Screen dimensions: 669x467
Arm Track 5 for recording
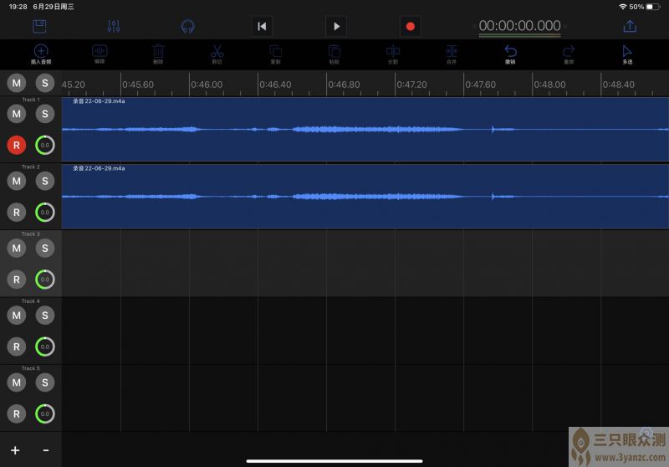tap(17, 413)
